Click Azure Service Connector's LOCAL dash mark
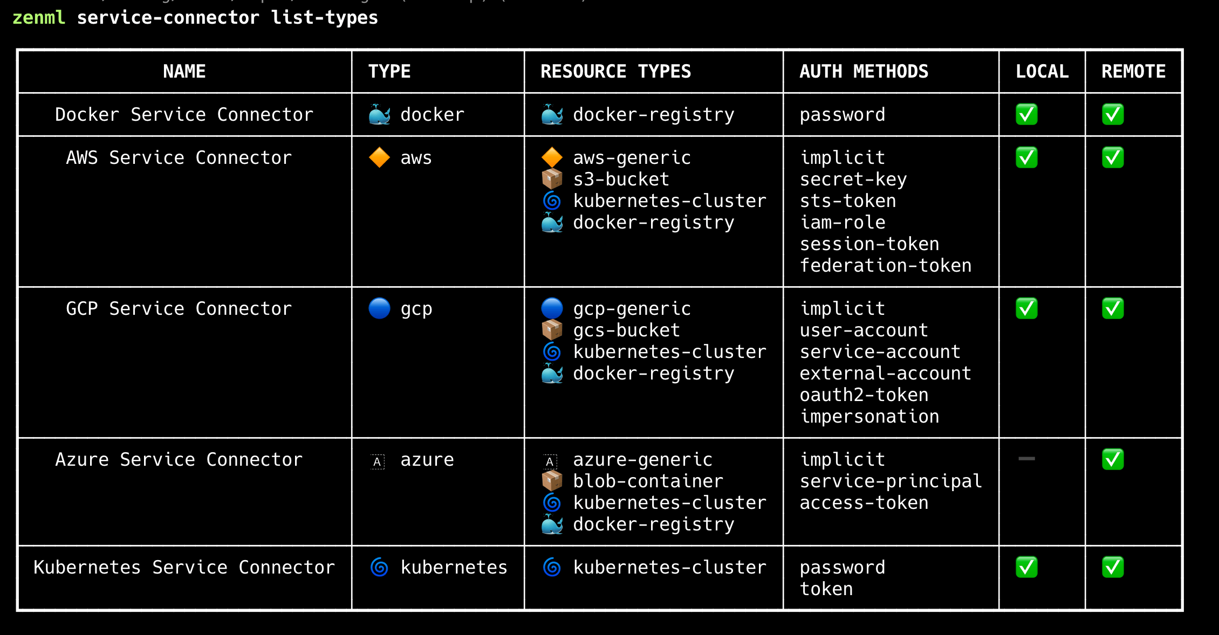Screen dimensions: 1219x635 (1026, 459)
